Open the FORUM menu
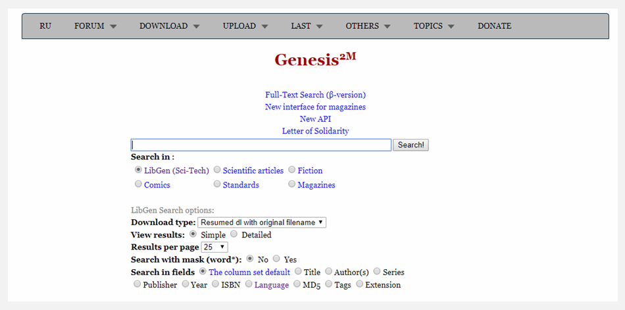The image size is (625, 310). [95, 26]
